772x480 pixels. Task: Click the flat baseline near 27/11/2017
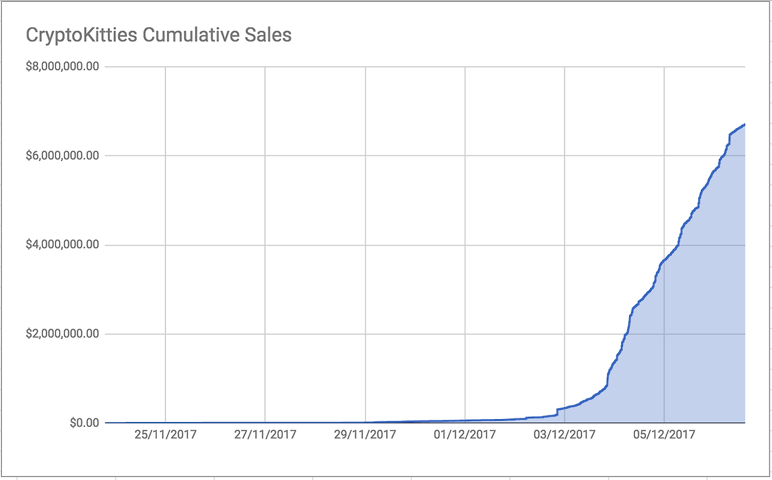coord(265,422)
